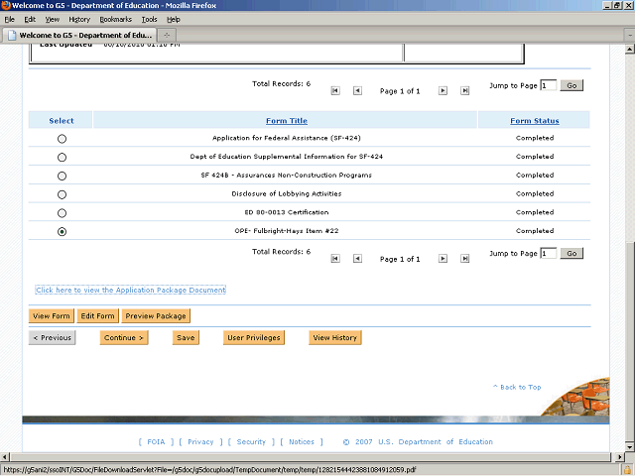Open the View menu
The image size is (635, 476).
click(53, 20)
